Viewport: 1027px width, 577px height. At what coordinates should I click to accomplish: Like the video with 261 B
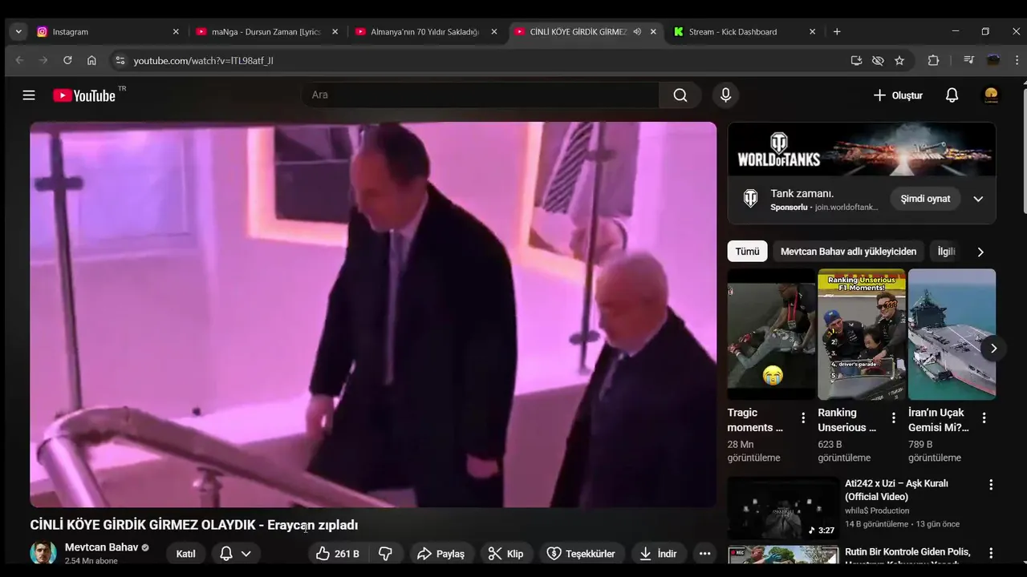click(x=337, y=554)
